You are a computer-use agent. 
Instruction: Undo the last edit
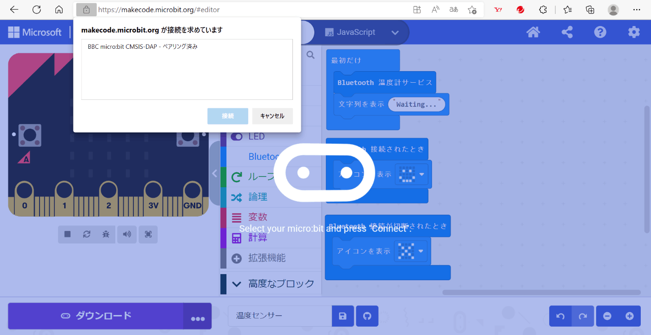click(560, 316)
